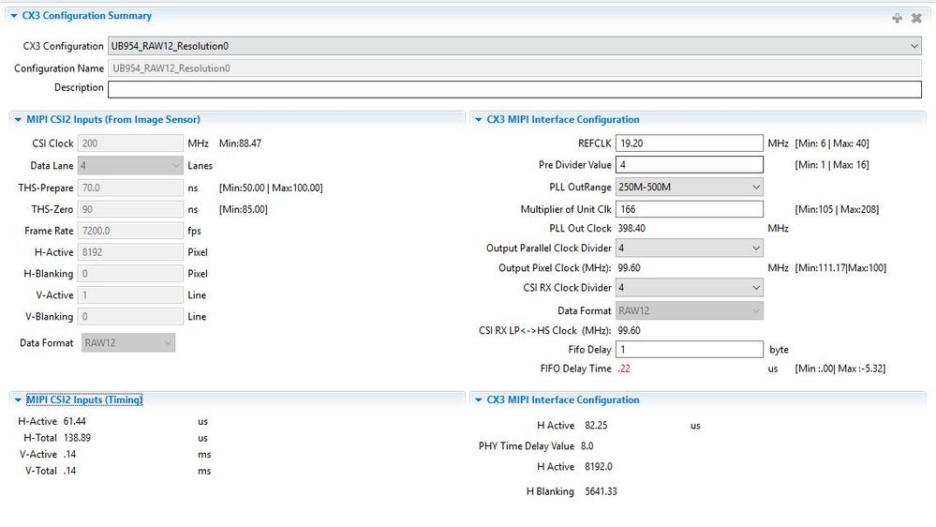Image resolution: width=936 pixels, height=527 pixels.
Task: Click the Pre Divider Value field
Action: [x=689, y=165]
